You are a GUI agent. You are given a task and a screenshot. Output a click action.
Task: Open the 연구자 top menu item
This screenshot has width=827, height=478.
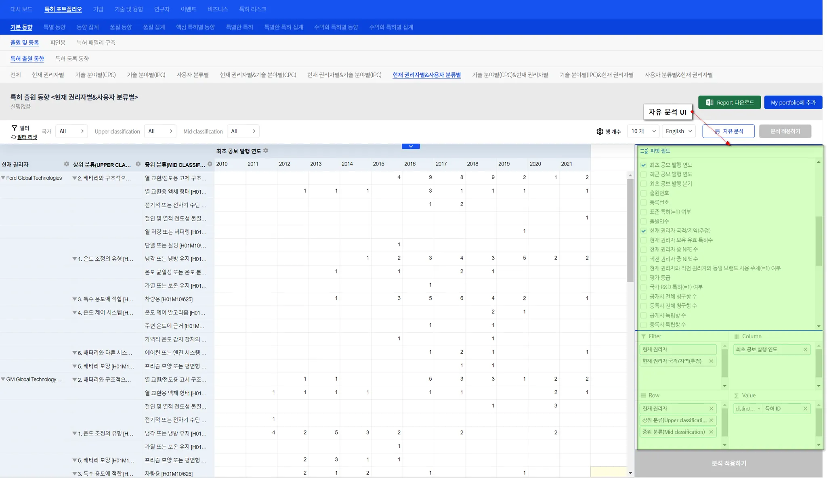[162, 9]
